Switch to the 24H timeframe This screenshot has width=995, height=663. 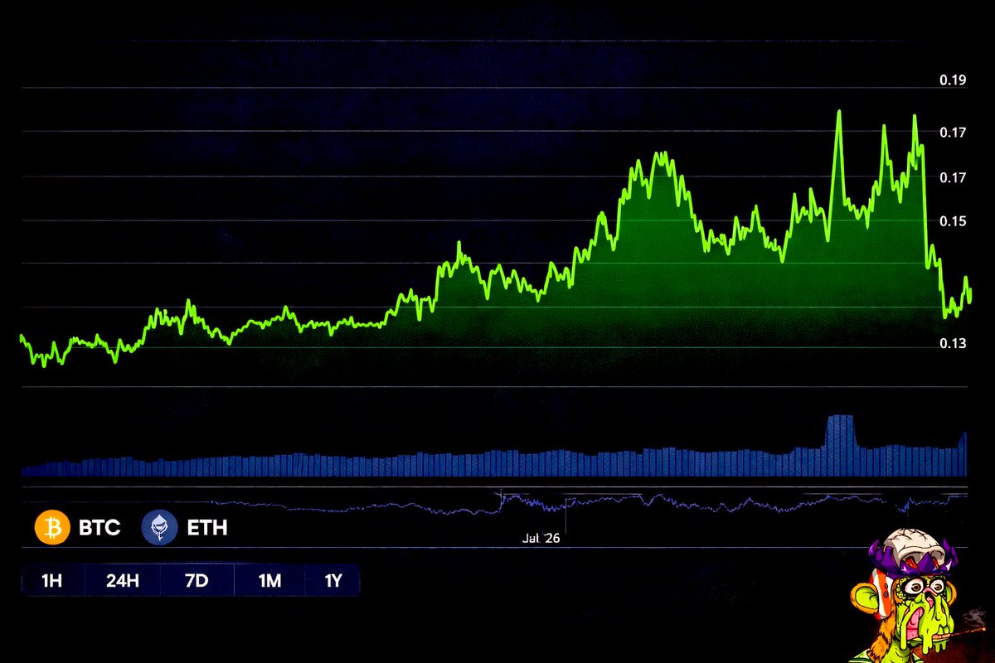(x=122, y=581)
